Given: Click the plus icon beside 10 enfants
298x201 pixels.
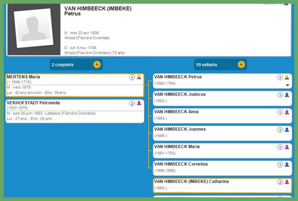Looking at the screenshot, I should [x=241, y=64].
